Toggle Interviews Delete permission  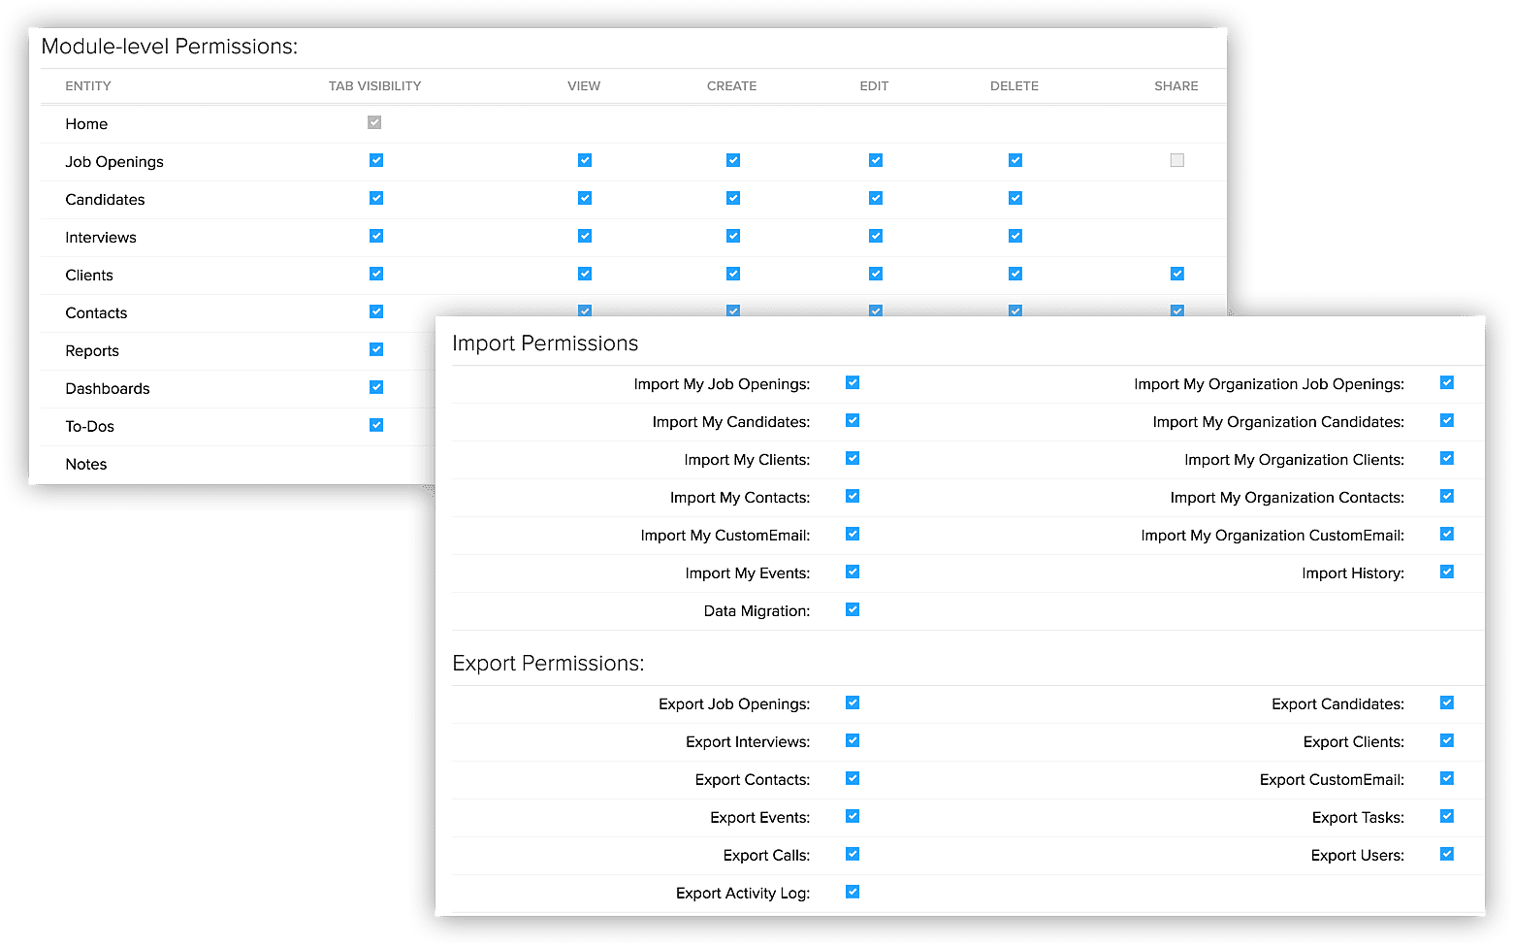[1015, 236]
